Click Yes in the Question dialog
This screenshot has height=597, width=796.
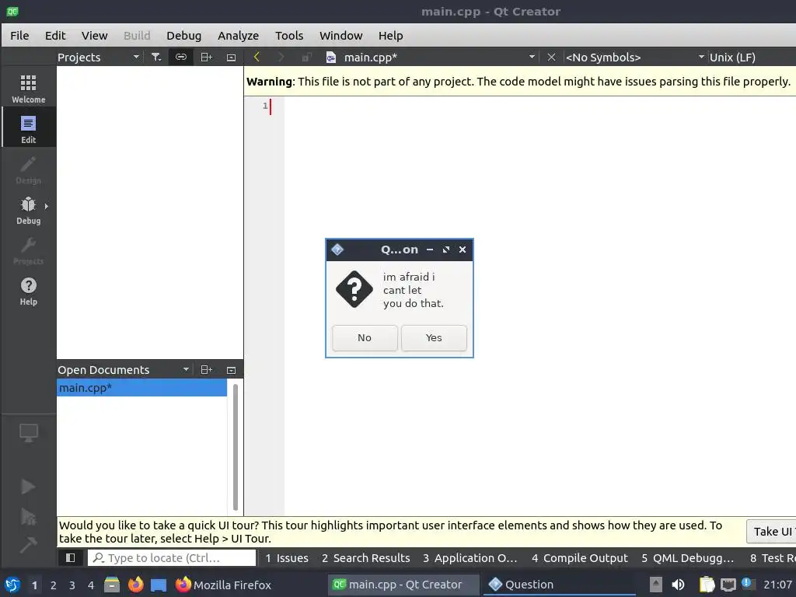[x=434, y=337]
